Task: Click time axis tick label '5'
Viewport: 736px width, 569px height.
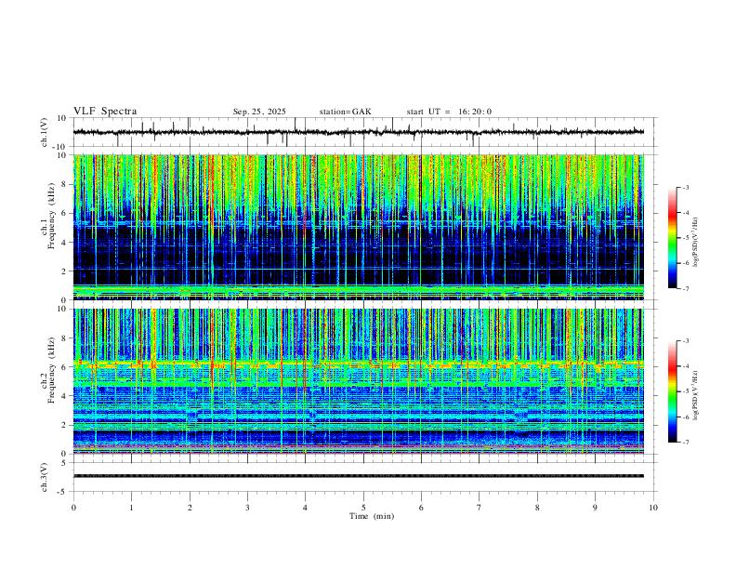Action: click(x=363, y=508)
